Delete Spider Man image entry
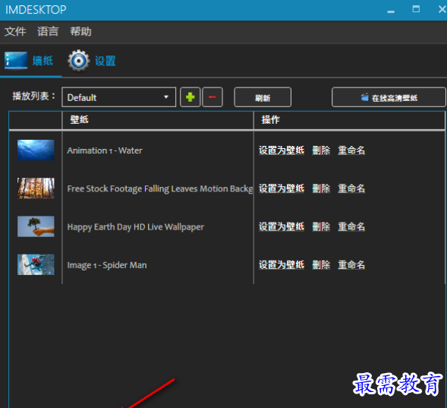Viewport: 447px width, 408px height. point(321,264)
